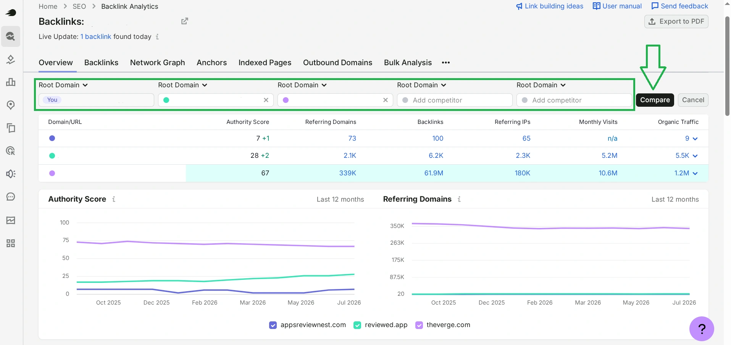
Task: Go to Home in the breadcrumb
Action: [48, 6]
